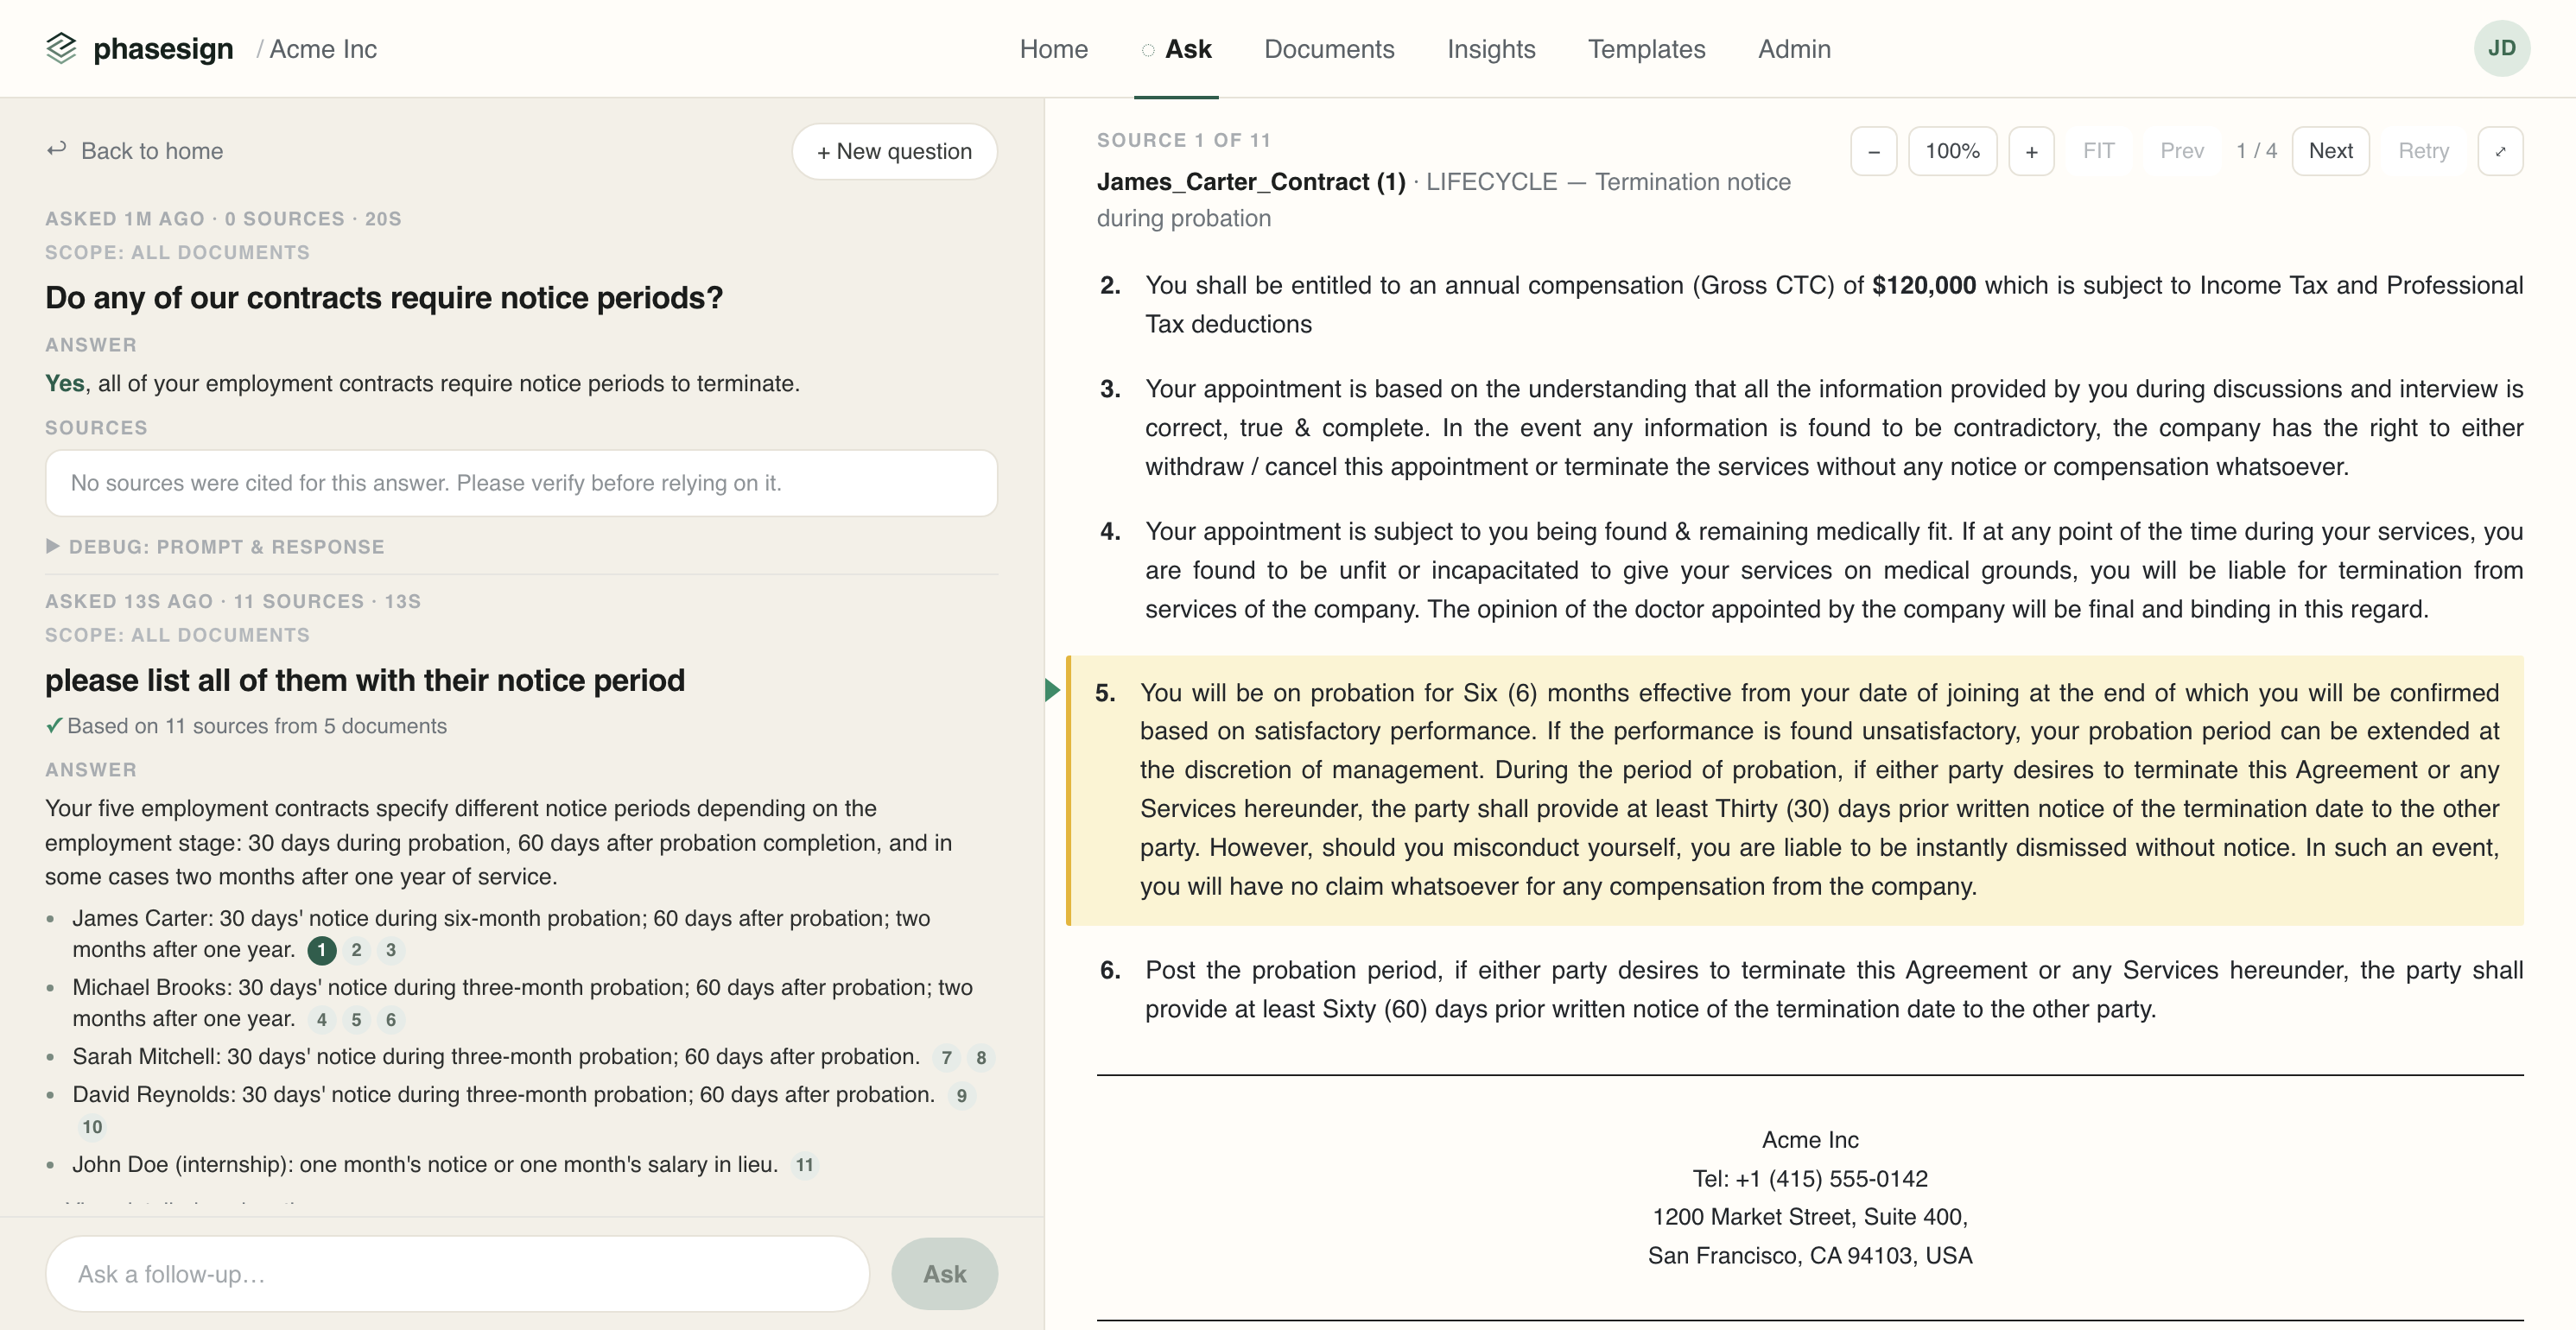Open citation 2 for James Carter
The height and width of the screenshot is (1330, 2576).
[x=356, y=950]
